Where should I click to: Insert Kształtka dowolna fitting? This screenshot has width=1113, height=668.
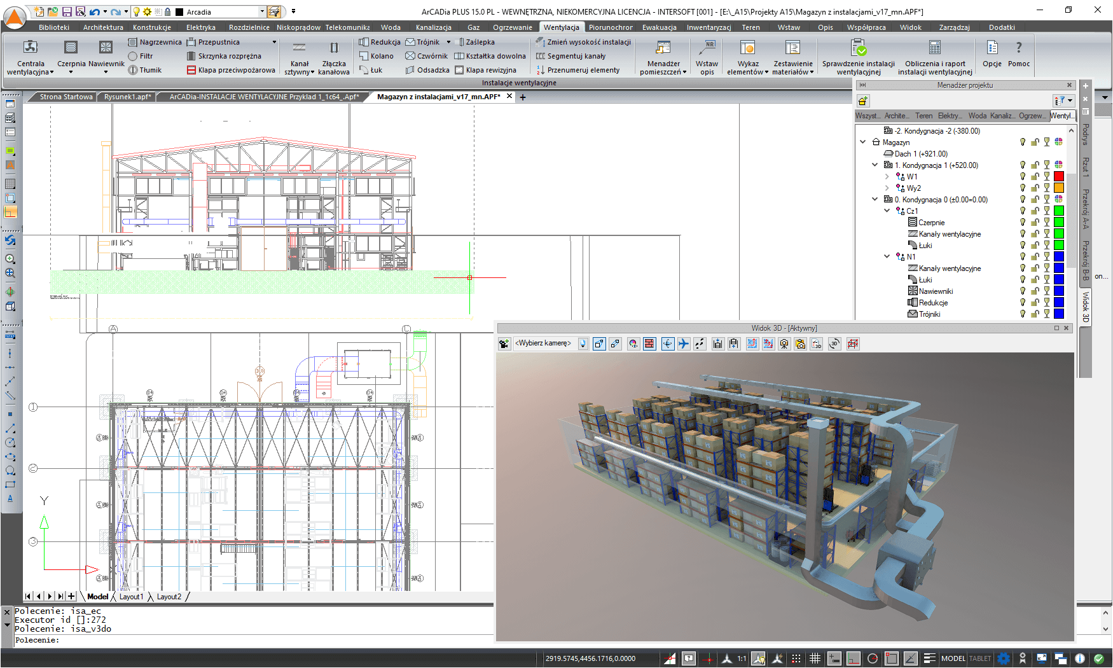coord(490,56)
